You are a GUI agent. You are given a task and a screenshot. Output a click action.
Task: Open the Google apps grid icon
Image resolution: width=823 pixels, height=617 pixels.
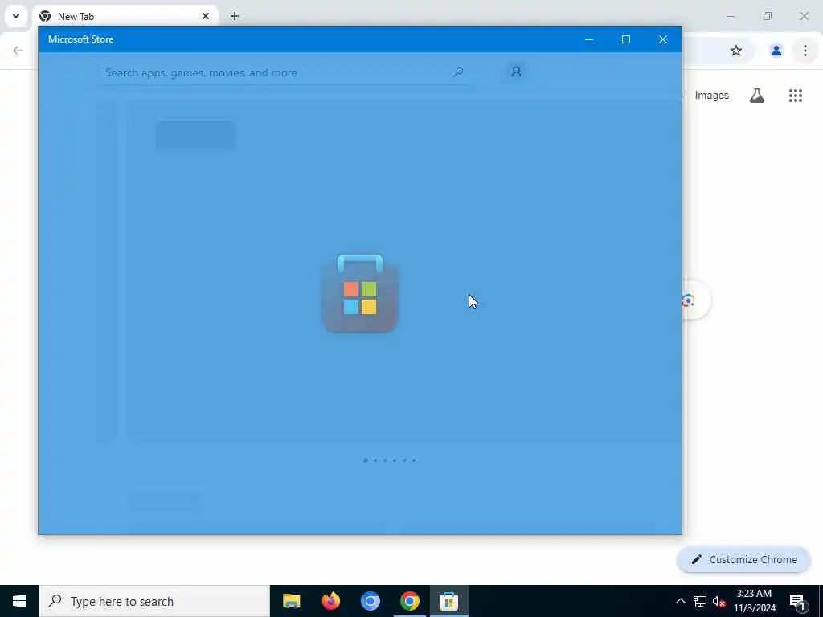click(795, 96)
